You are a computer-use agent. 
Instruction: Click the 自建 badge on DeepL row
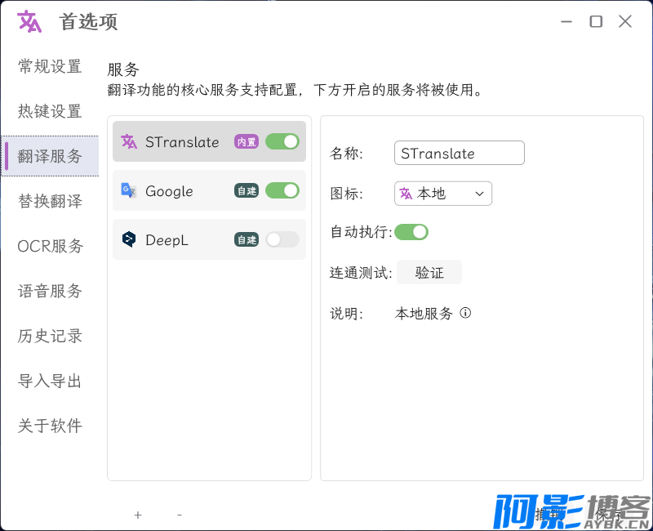247,239
